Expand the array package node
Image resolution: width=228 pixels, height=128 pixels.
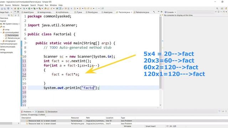[1, 30]
